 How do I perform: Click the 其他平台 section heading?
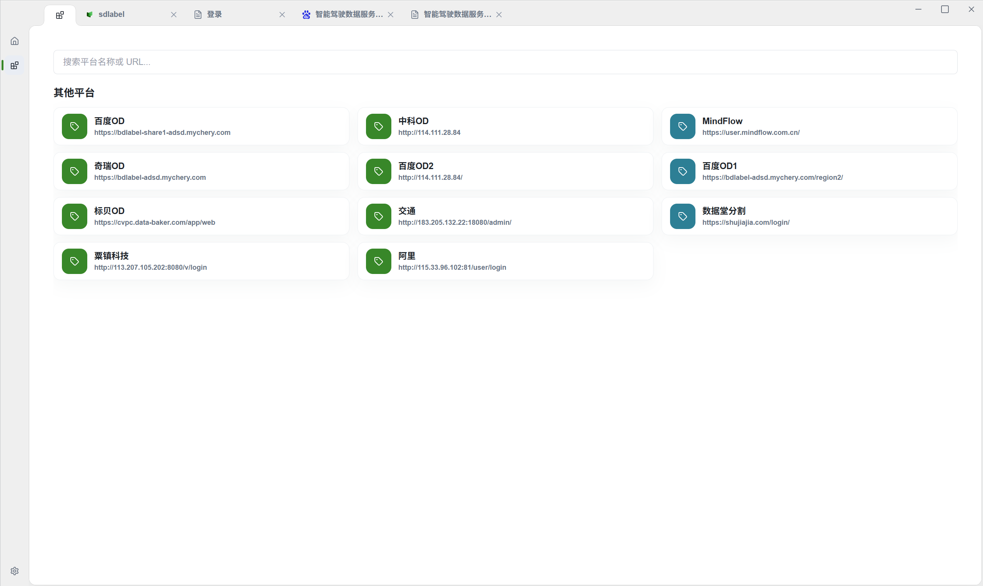click(74, 93)
